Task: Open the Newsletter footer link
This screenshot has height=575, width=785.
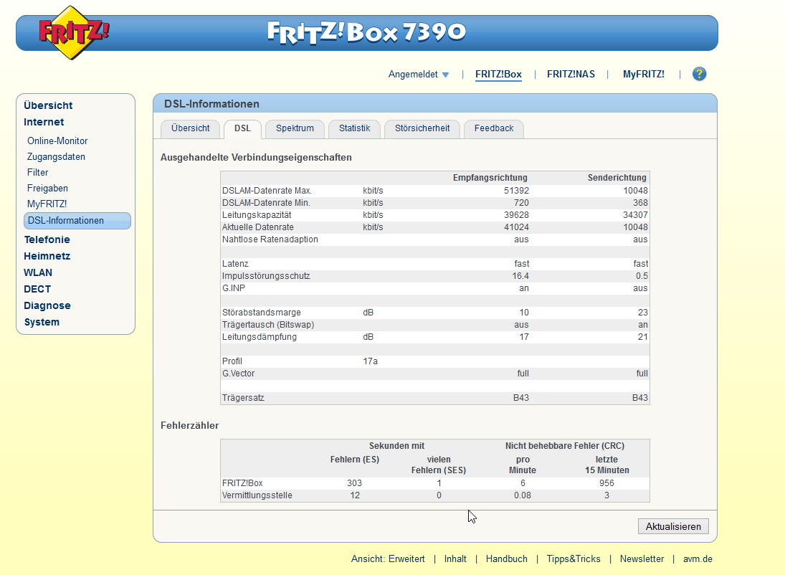Action: (642, 559)
